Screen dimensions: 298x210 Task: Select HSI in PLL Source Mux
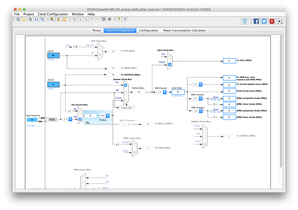point(80,112)
